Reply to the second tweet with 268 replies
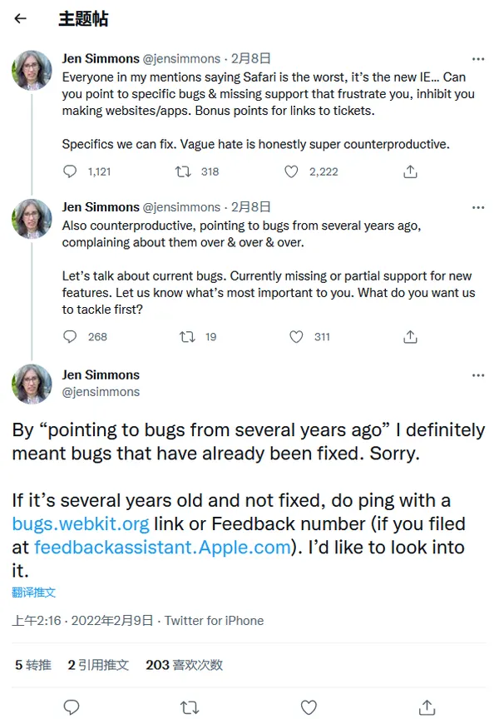The image size is (499, 724). point(71,337)
